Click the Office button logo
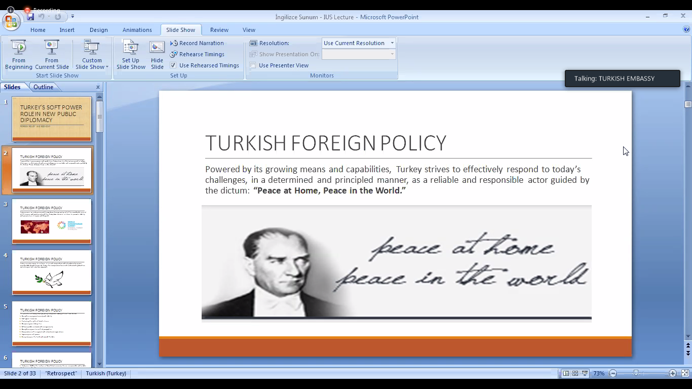The image size is (692, 389). 11,21
